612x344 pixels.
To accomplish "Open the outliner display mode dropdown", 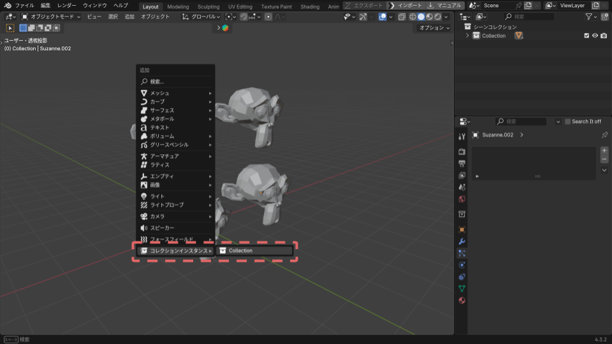I will [481, 17].
